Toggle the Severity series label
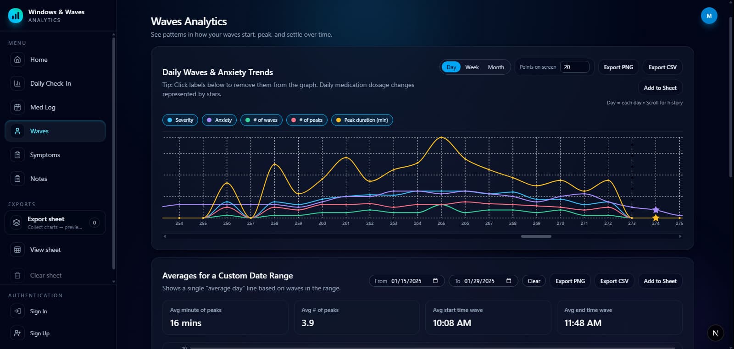734x349 pixels. pyautogui.click(x=180, y=120)
